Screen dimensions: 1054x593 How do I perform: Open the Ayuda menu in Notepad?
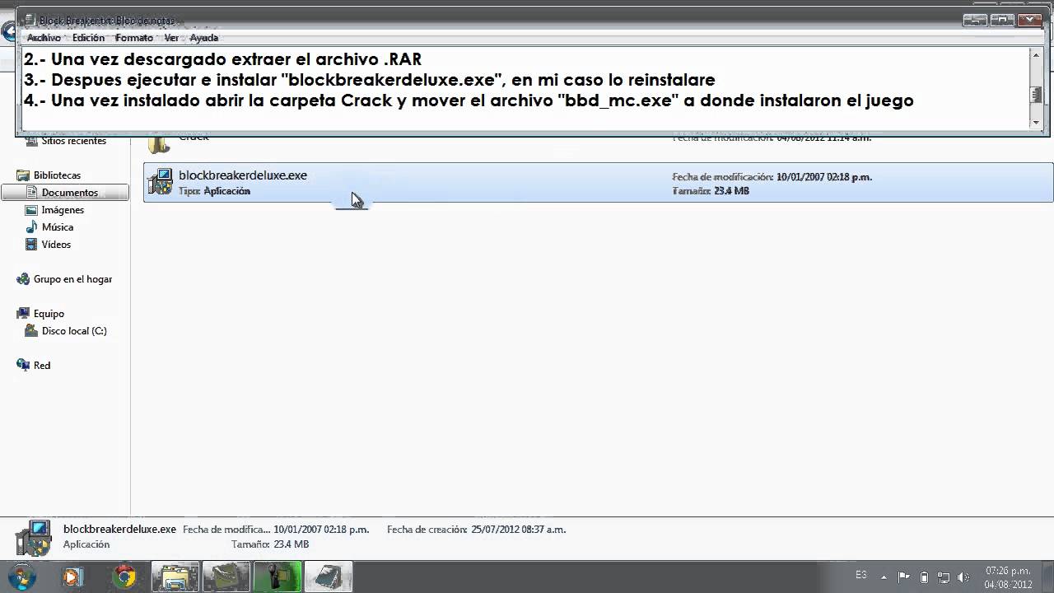click(x=203, y=38)
